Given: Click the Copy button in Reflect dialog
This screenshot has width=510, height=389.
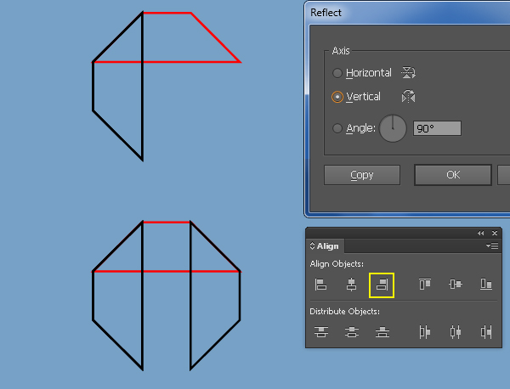Looking at the screenshot, I should tap(362, 175).
